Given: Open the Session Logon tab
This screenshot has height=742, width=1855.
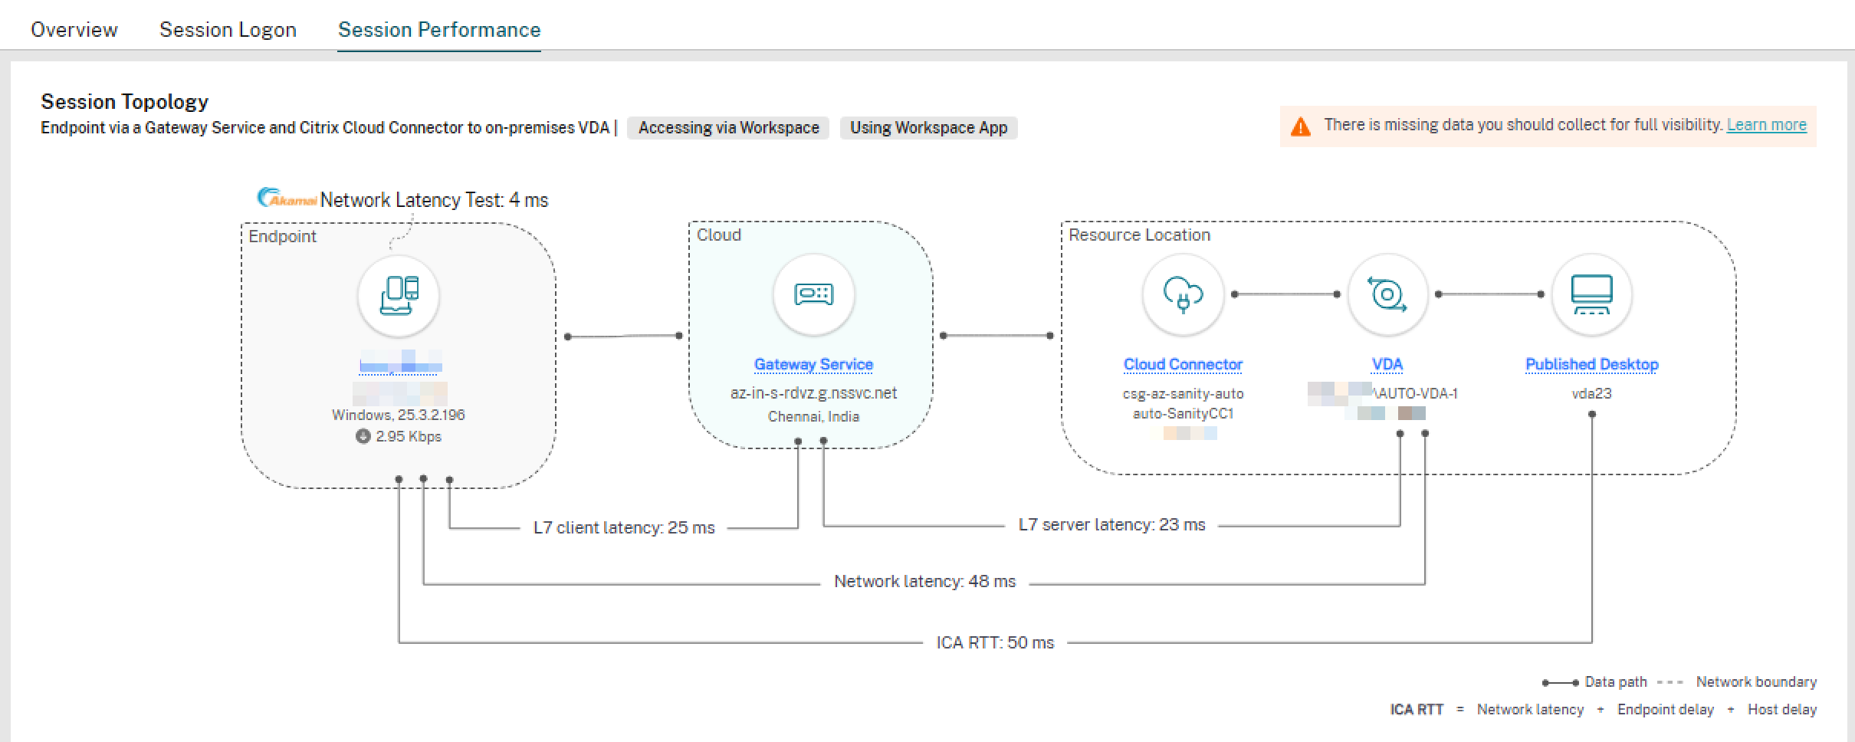Looking at the screenshot, I should pos(228,29).
